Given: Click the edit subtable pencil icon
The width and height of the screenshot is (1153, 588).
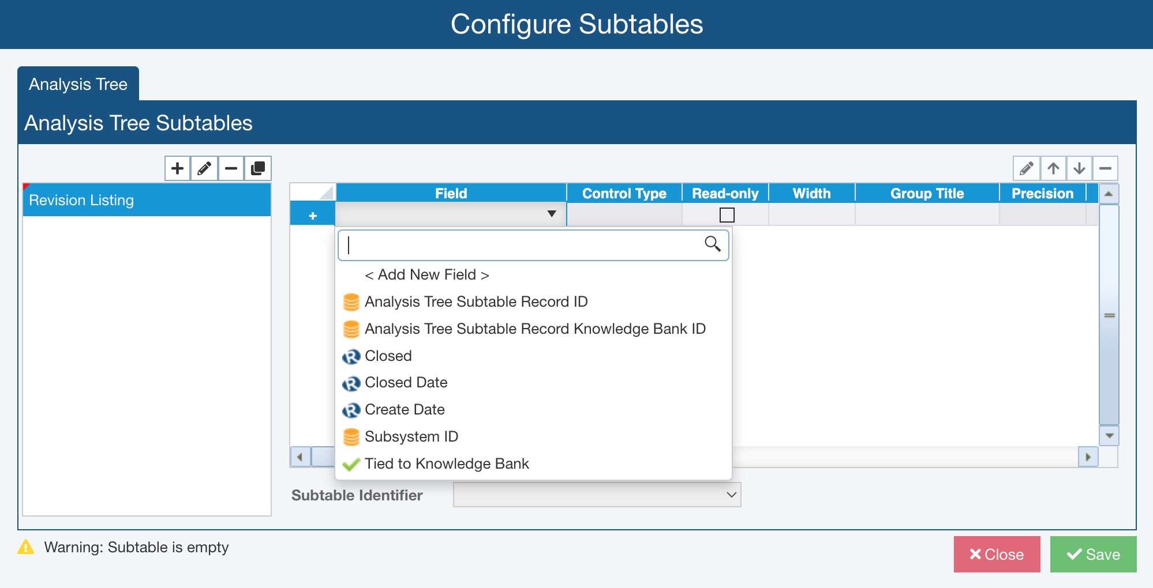Looking at the screenshot, I should 204,168.
